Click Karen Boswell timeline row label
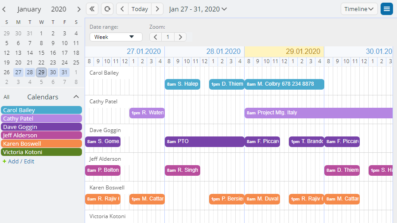The image size is (397, 223). coord(107,188)
